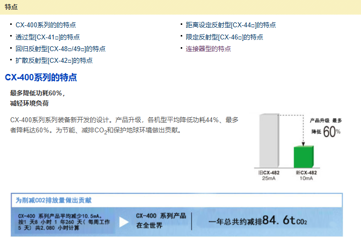Click the blue CX-400系列的特点 heading

(41, 77)
